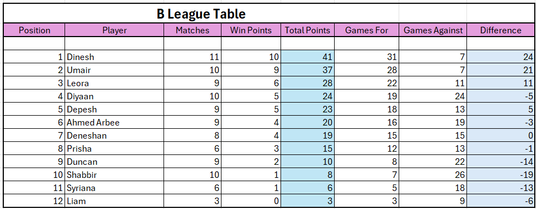Image resolution: width=537 pixels, height=209 pixels.
Task: Select the Win Points header cell
Action: pyautogui.click(x=250, y=30)
